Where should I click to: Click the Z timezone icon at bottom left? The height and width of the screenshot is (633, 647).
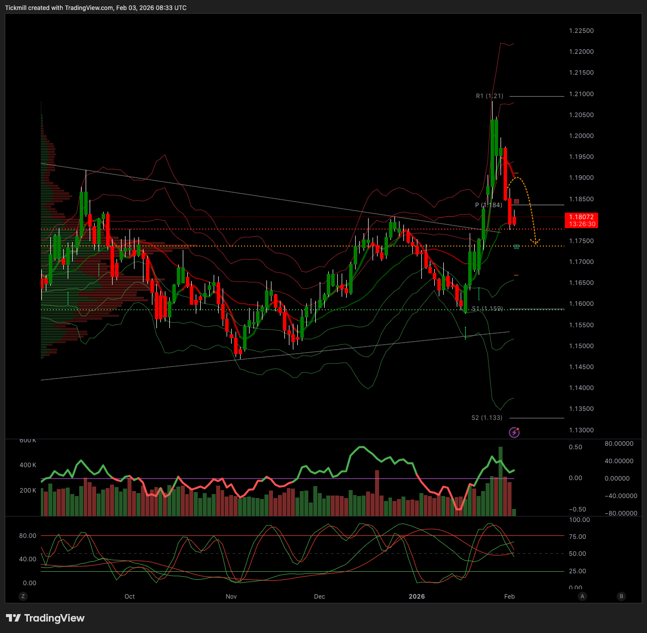click(x=23, y=596)
